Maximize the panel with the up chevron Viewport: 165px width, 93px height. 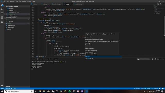(x=161, y=59)
